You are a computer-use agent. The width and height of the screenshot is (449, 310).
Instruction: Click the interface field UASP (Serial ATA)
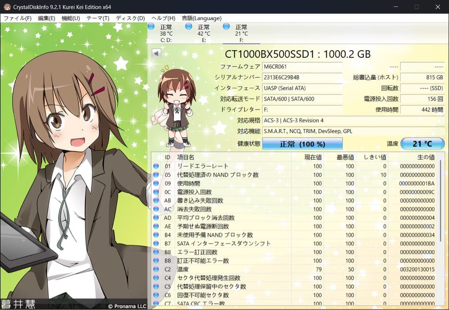302,88
